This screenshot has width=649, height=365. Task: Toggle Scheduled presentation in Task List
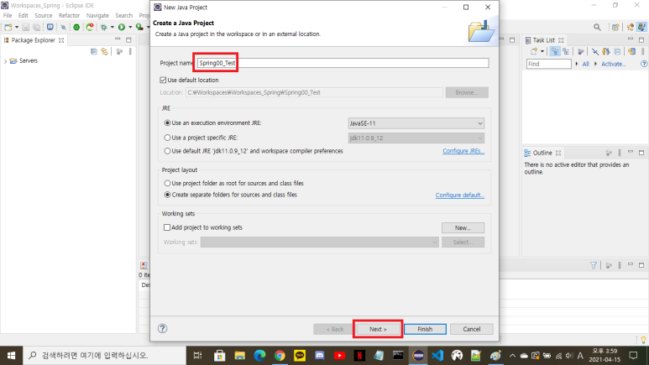(x=566, y=51)
